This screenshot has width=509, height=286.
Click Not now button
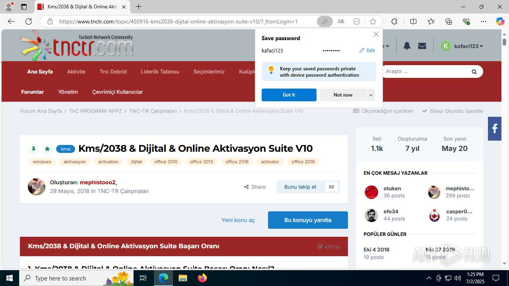pyautogui.click(x=343, y=95)
